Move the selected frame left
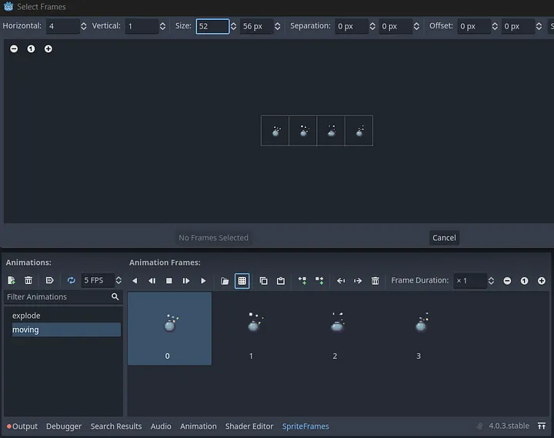Screen dimensions: 554x438 tap(341, 281)
